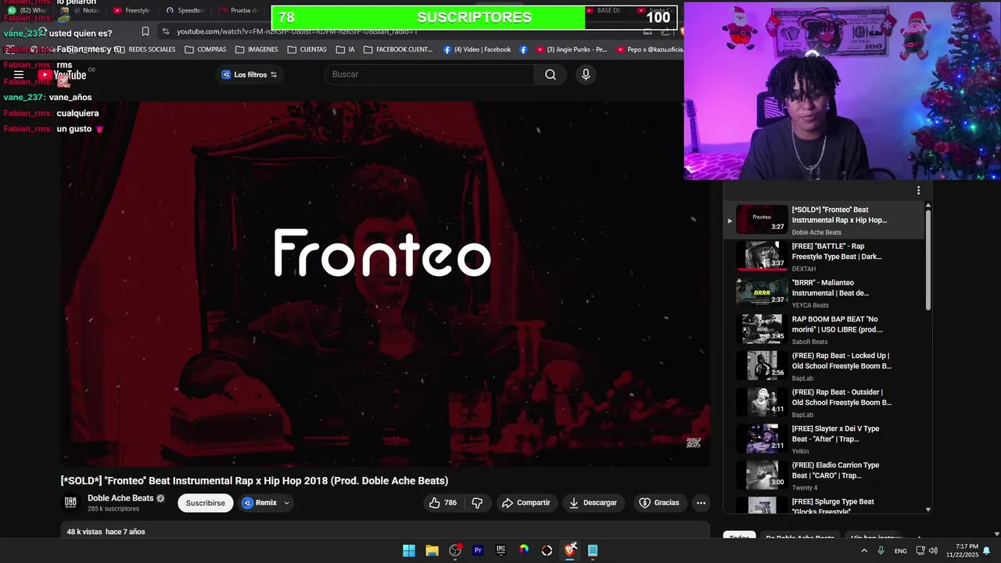Open more actions three-dot menu under video
This screenshot has width=1001, height=563.
coord(701,503)
